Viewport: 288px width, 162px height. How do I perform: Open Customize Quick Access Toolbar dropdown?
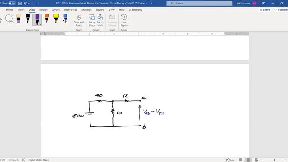[x=38, y=3]
